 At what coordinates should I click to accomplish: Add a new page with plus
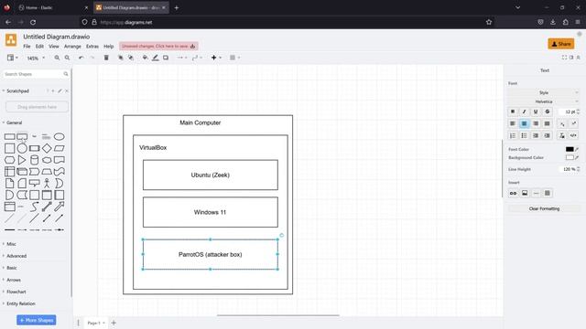(114, 323)
